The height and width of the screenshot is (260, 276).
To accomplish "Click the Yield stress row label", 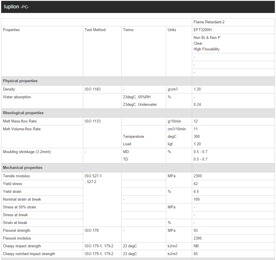I will (x=12, y=184).
